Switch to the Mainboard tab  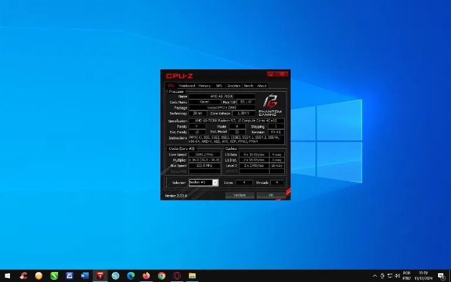187,86
